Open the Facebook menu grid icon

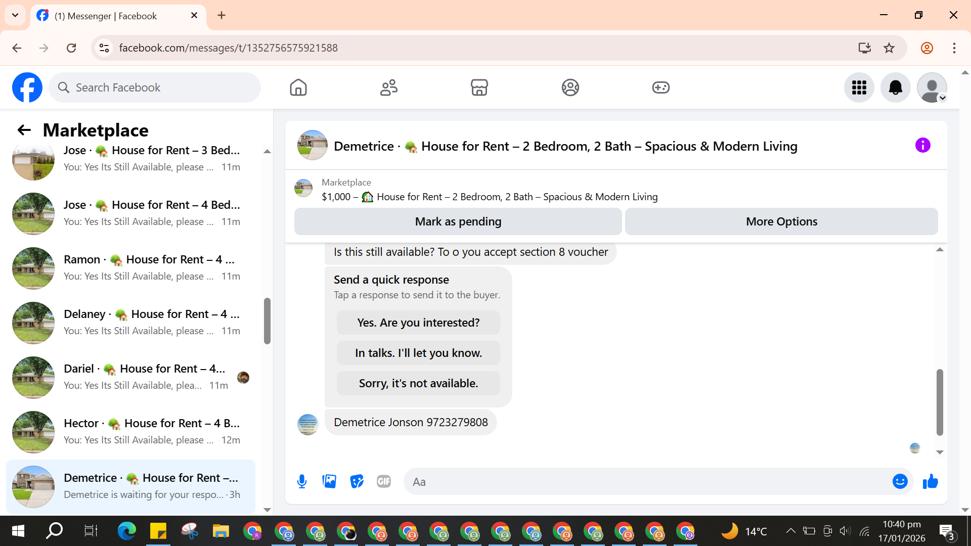point(859,87)
